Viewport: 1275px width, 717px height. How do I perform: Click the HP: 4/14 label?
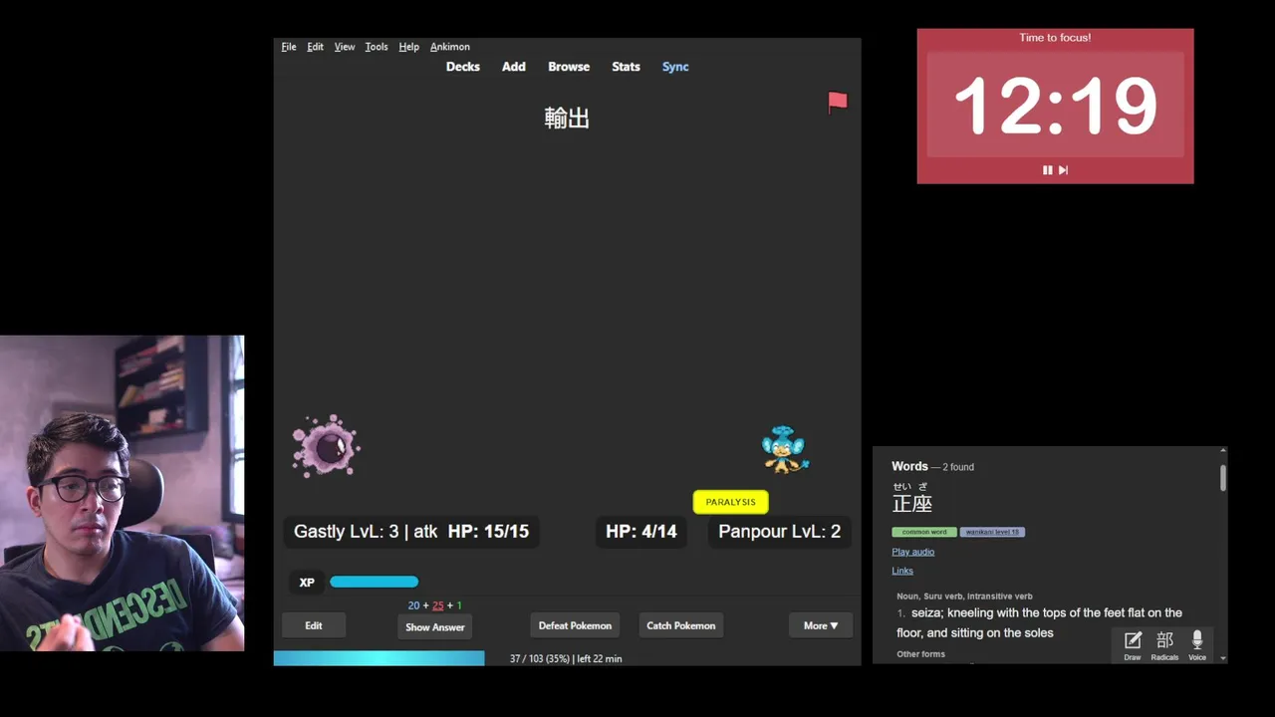click(641, 532)
